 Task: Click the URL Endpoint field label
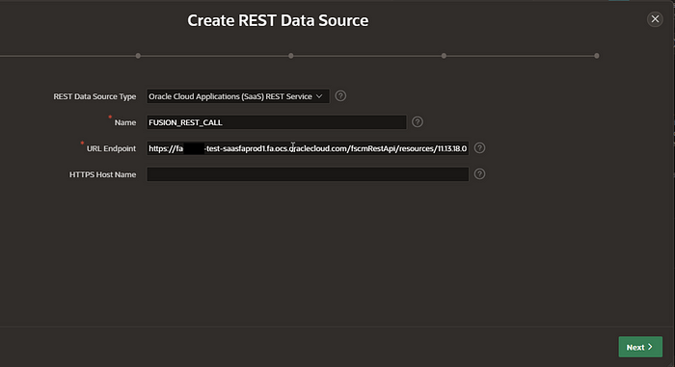pos(111,148)
